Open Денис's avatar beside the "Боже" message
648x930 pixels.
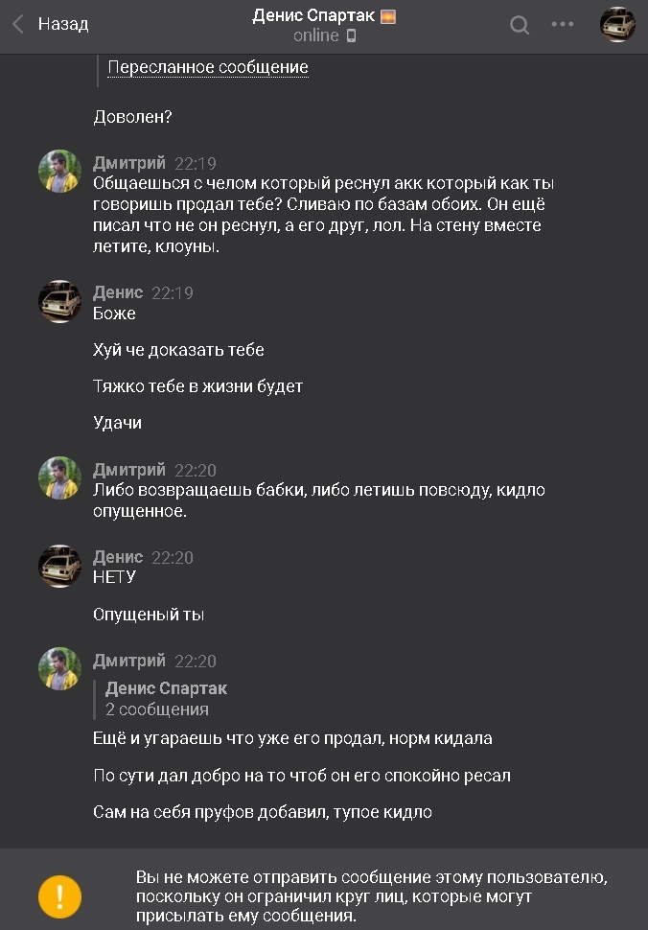(59, 301)
